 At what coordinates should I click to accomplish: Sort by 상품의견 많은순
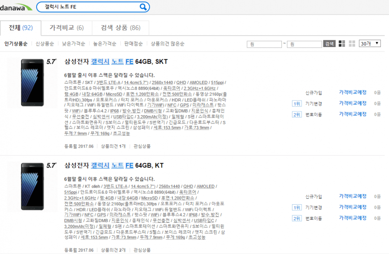[167, 44]
